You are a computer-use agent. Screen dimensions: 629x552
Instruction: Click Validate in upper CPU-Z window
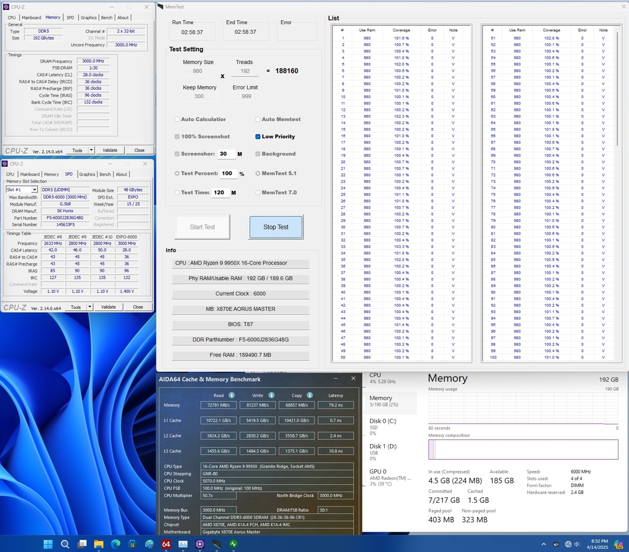[x=110, y=150]
